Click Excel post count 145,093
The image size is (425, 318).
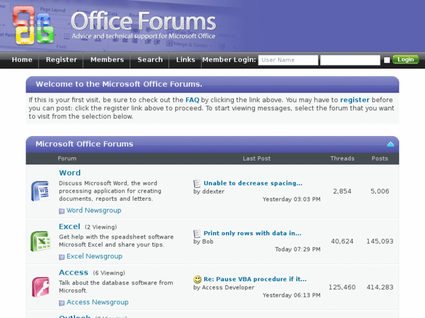(x=380, y=242)
